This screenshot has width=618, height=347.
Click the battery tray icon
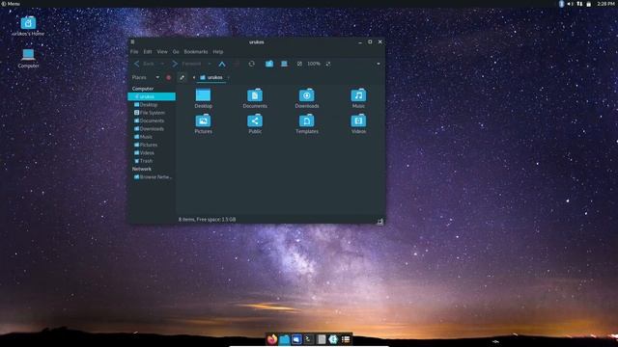click(589, 4)
